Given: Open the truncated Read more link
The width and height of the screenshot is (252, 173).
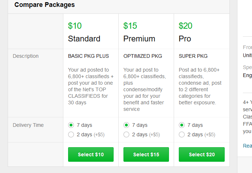Looking at the screenshot, I should pos(248,146).
